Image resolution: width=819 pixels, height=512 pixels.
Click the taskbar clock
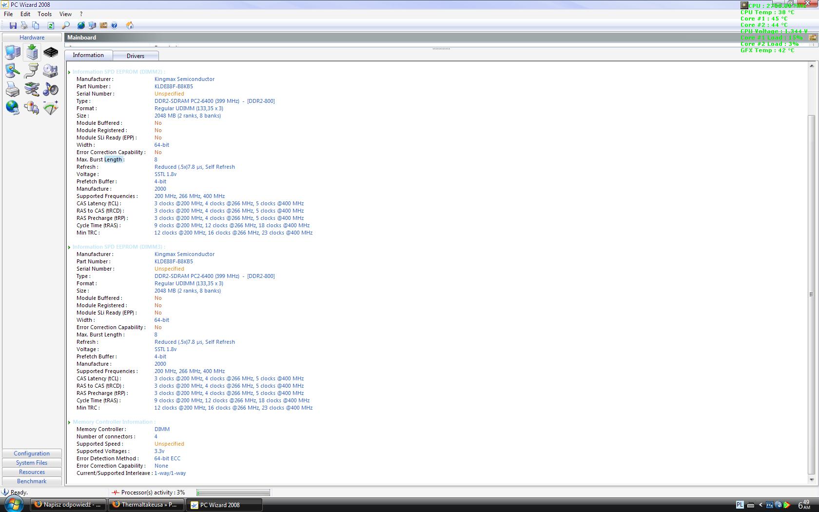point(804,505)
